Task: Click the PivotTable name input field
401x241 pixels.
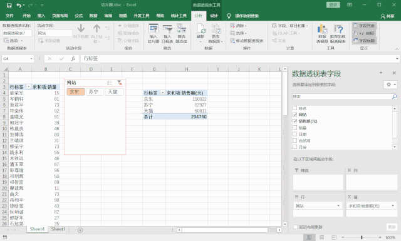Action: pos(17,33)
